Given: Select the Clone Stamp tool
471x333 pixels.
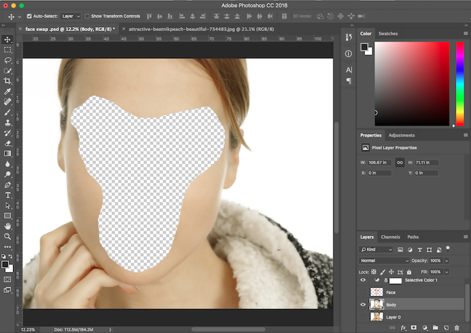Looking at the screenshot, I should point(8,122).
